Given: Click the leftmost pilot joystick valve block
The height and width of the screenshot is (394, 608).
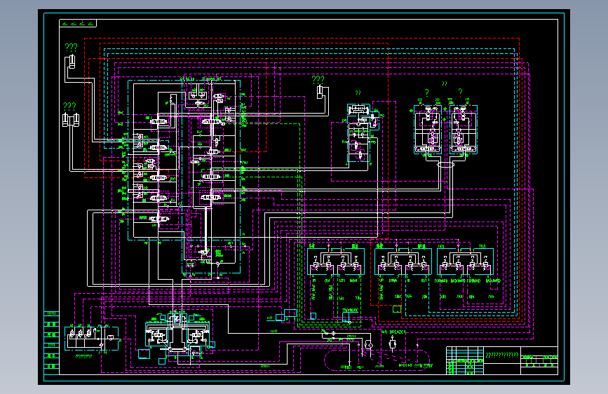Looking at the screenshot, I should tap(336, 261).
